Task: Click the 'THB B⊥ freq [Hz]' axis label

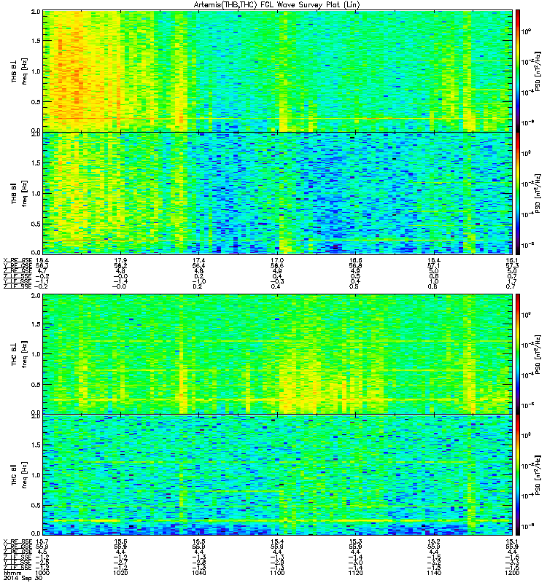Action: click(x=20, y=71)
